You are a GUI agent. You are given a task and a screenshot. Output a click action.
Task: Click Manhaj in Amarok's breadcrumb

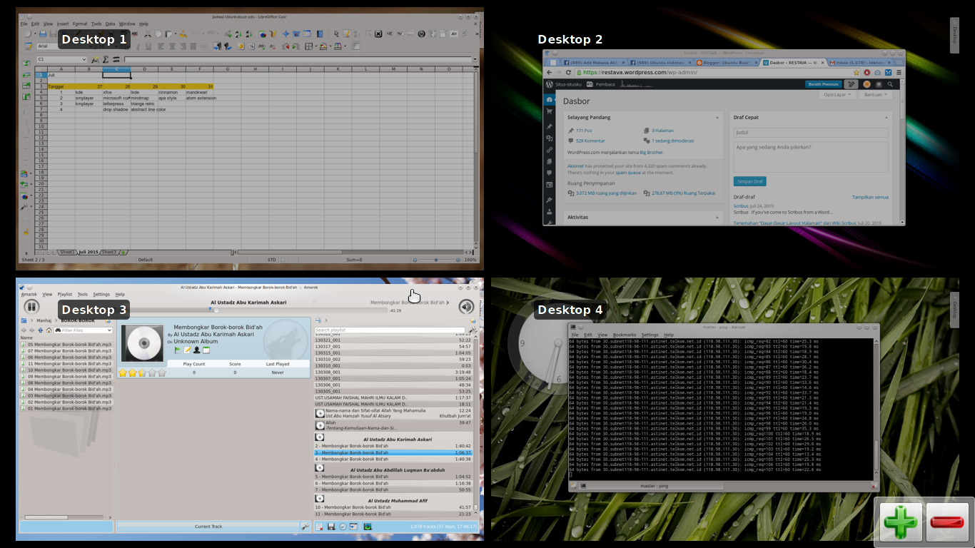click(x=44, y=321)
